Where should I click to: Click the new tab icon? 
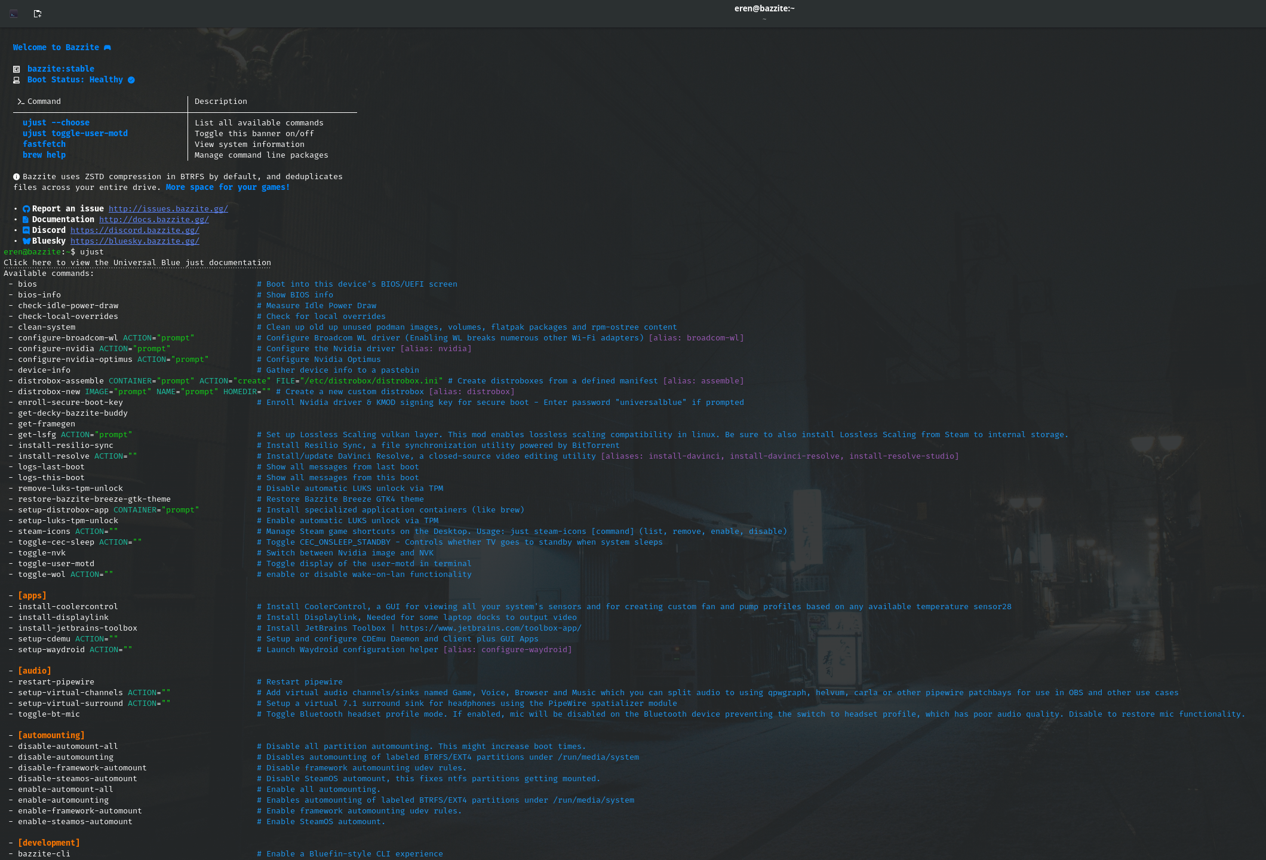(x=38, y=14)
